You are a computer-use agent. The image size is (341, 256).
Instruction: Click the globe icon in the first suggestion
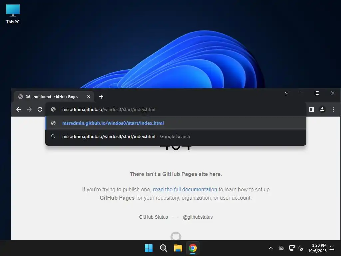point(53,123)
